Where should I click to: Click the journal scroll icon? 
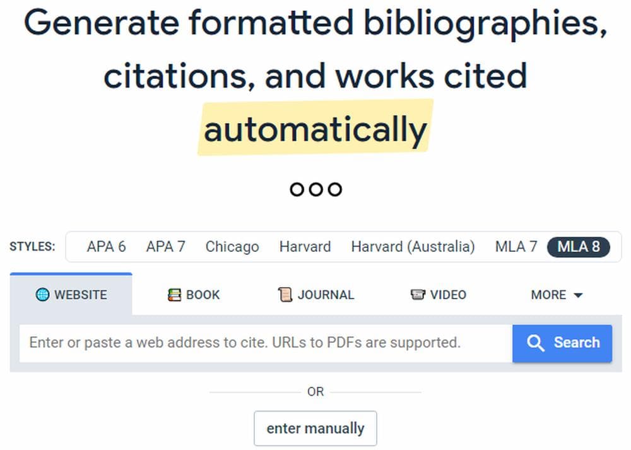285,295
